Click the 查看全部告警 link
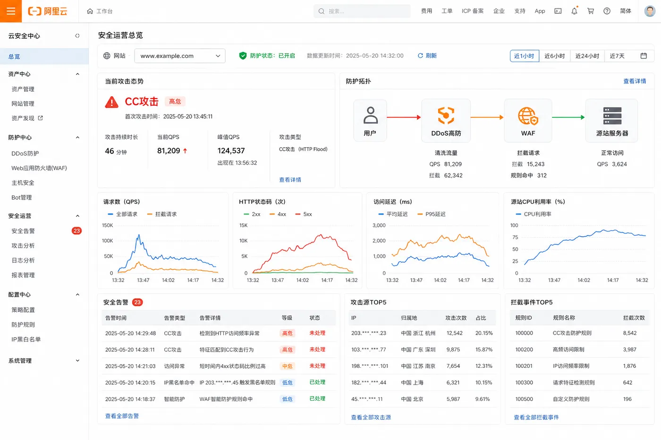The image size is (661, 440). 122,416
